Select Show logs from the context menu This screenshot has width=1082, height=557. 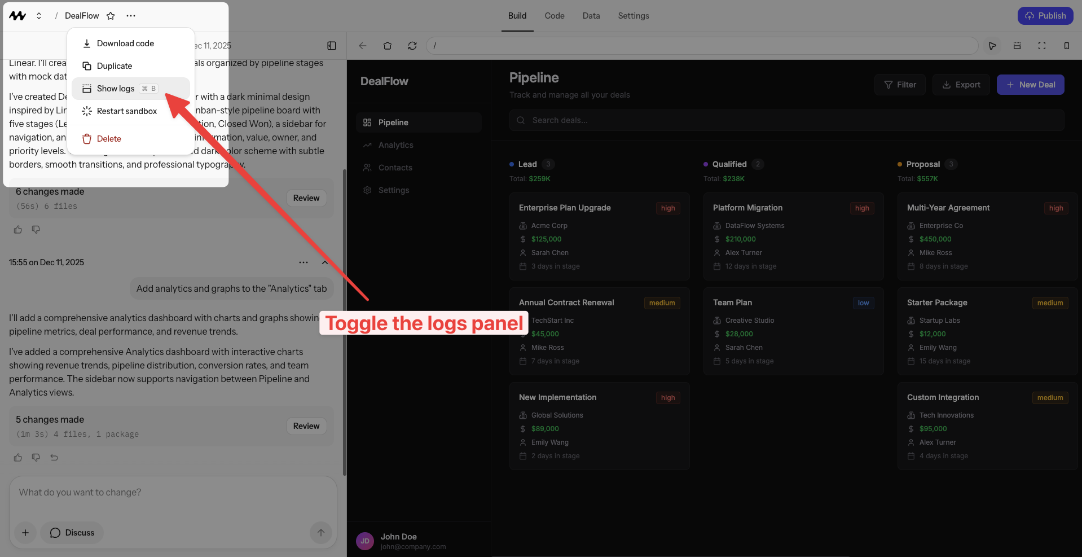tap(115, 88)
